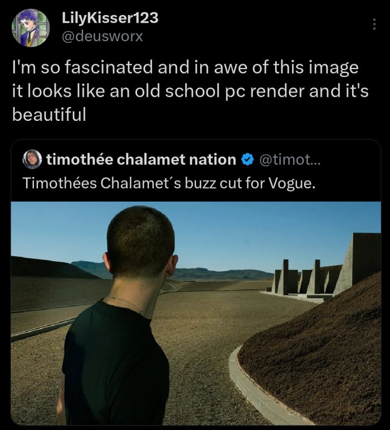Click the word "beautiful" in the tweet

[x=49, y=115]
